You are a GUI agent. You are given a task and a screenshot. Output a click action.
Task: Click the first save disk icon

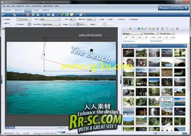click(33, 15)
